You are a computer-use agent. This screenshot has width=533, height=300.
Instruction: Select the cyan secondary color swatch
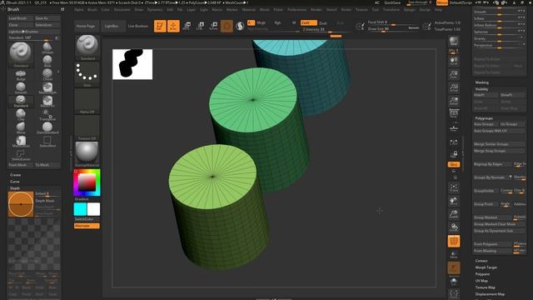click(80, 209)
